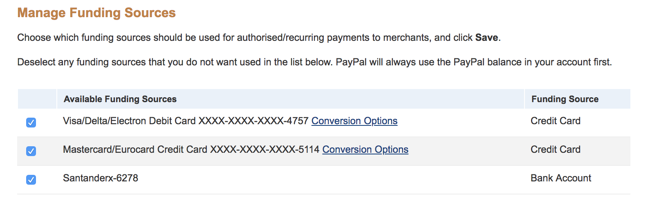The image size is (659, 201).
Task: Select the Mastercard/Eurocard Credit Card name text
Action: pyautogui.click(x=135, y=150)
